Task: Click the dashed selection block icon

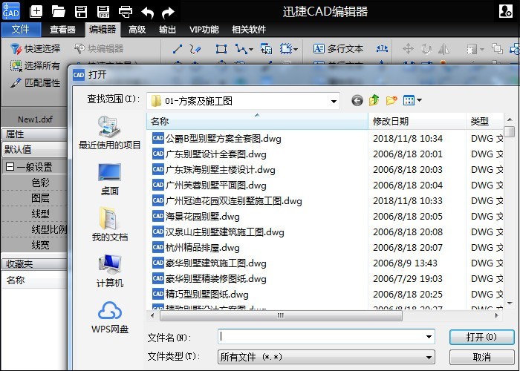Action: (x=286, y=49)
